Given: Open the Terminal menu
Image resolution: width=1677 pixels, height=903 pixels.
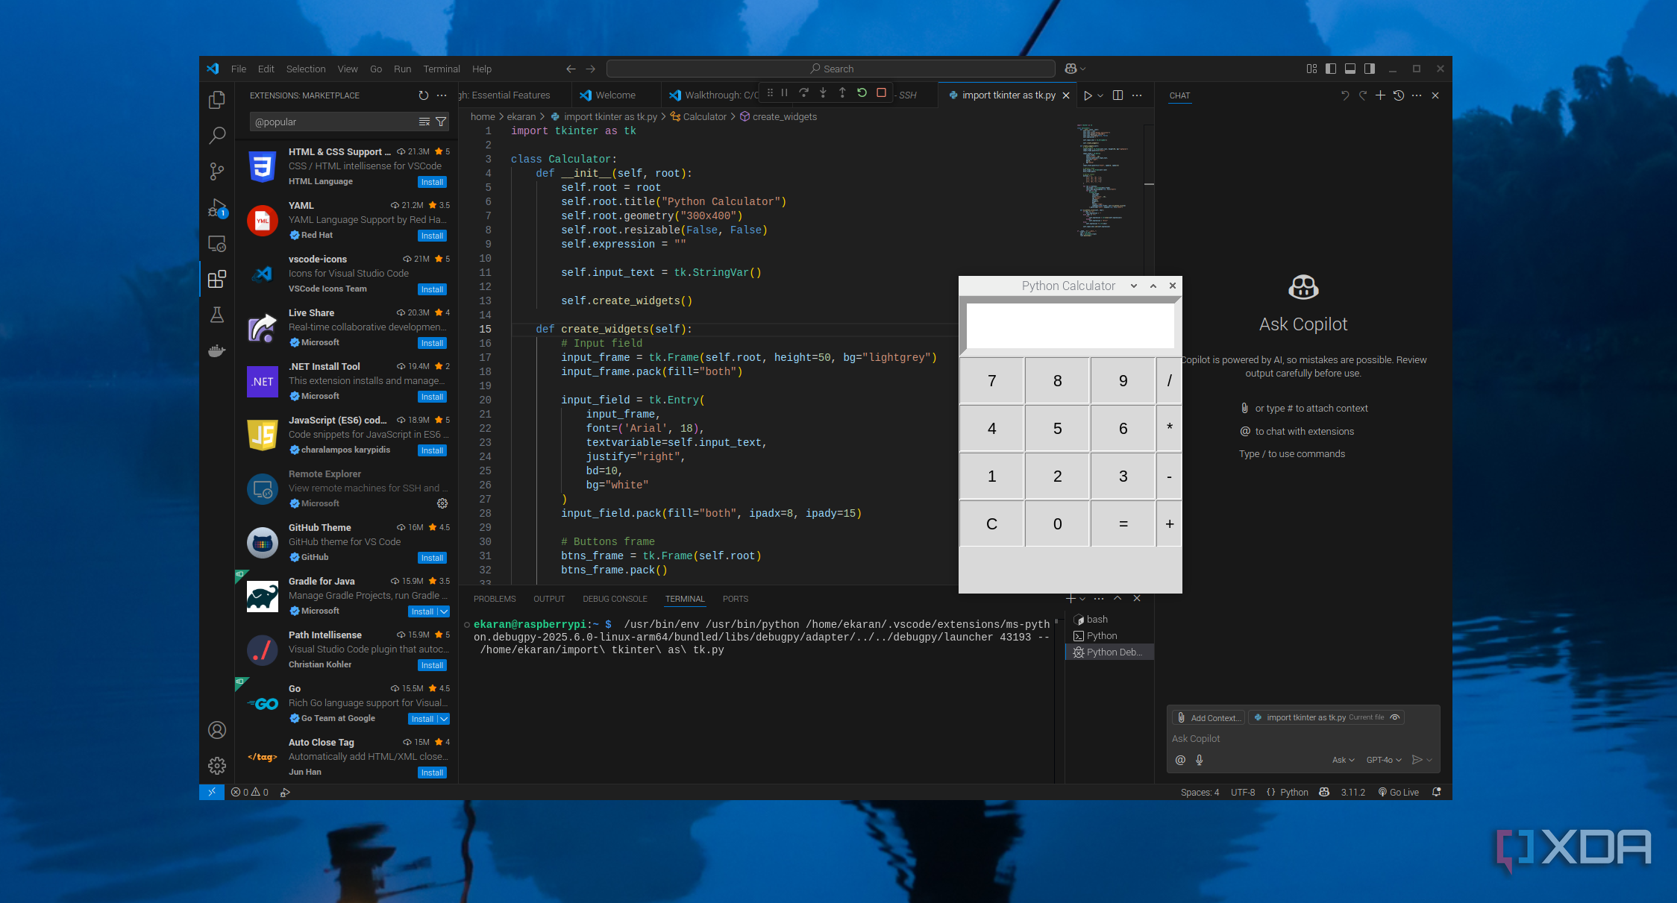Looking at the screenshot, I should point(442,69).
